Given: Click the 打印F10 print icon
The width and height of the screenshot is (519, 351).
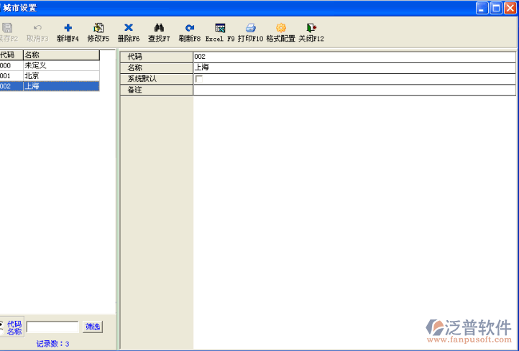Looking at the screenshot, I should coord(250,29).
